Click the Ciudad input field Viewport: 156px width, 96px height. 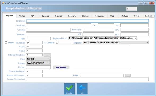(38, 67)
